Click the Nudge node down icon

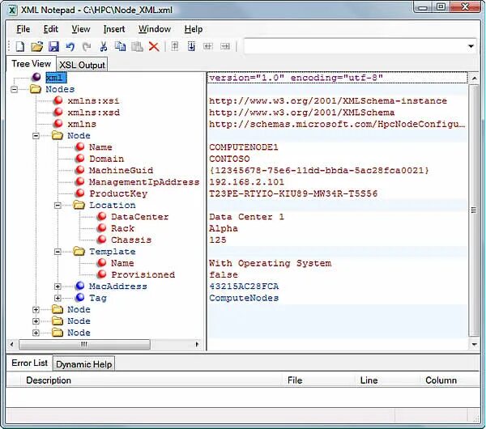click(191, 46)
